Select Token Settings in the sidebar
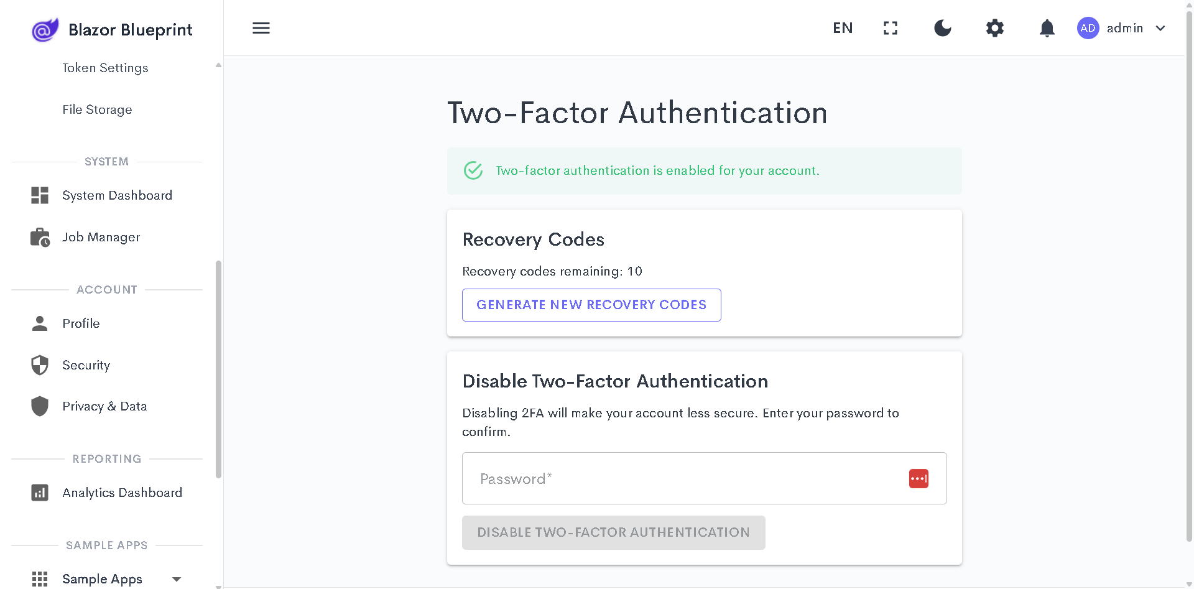The height and width of the screenshot is (589, 1194). (x=105, y=68)
